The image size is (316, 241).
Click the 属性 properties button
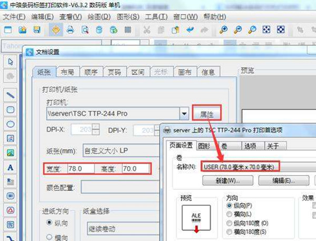point(206,112)
